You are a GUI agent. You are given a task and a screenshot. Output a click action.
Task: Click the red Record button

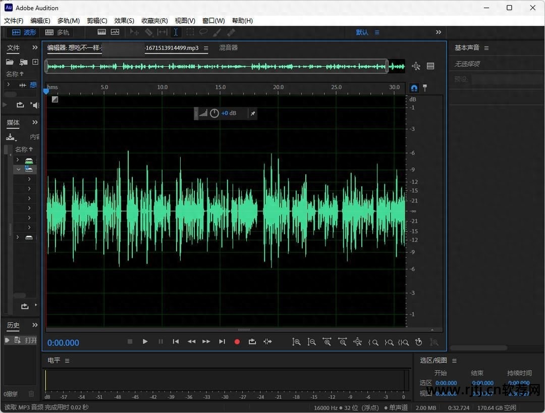237,342
